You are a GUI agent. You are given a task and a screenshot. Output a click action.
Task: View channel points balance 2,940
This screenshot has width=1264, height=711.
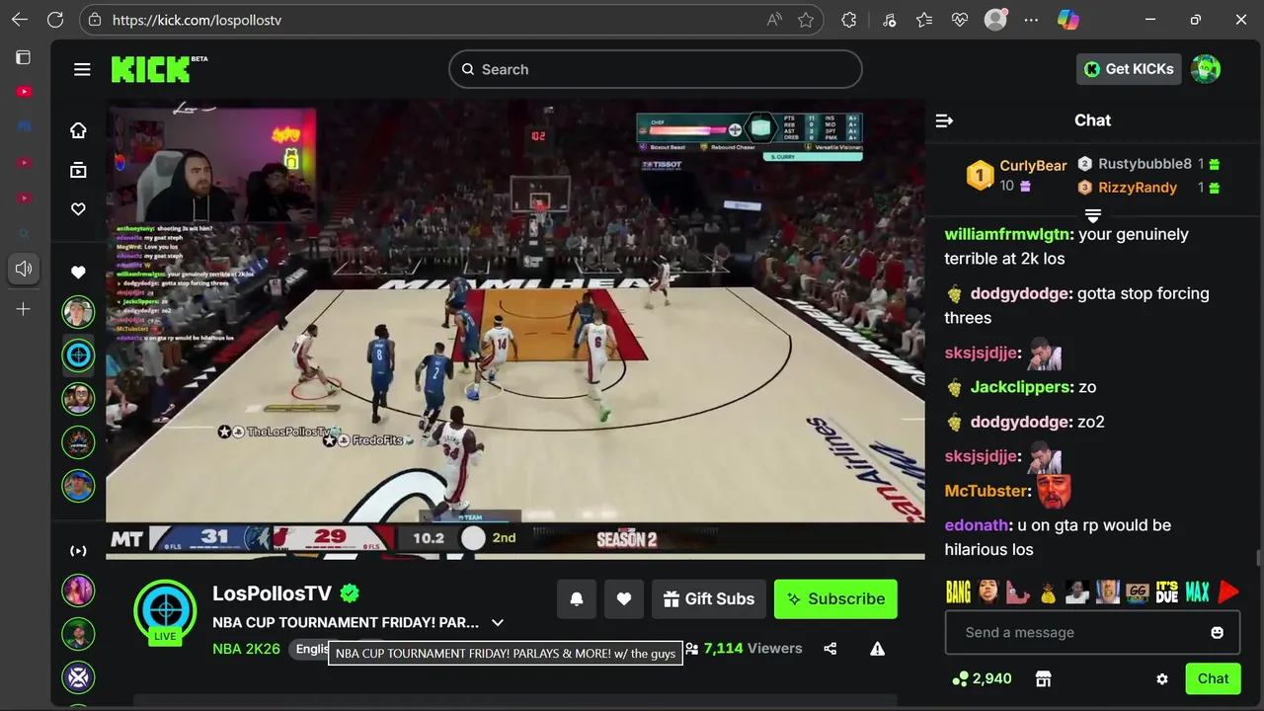click(x=983, y=678)
